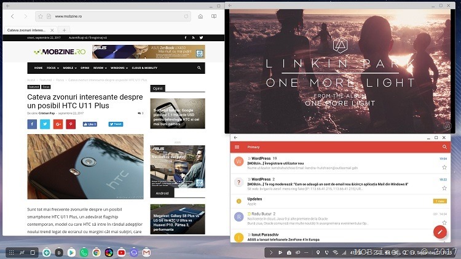
Task: Open location icon in system tray
Action: click(x=318, y=252)
